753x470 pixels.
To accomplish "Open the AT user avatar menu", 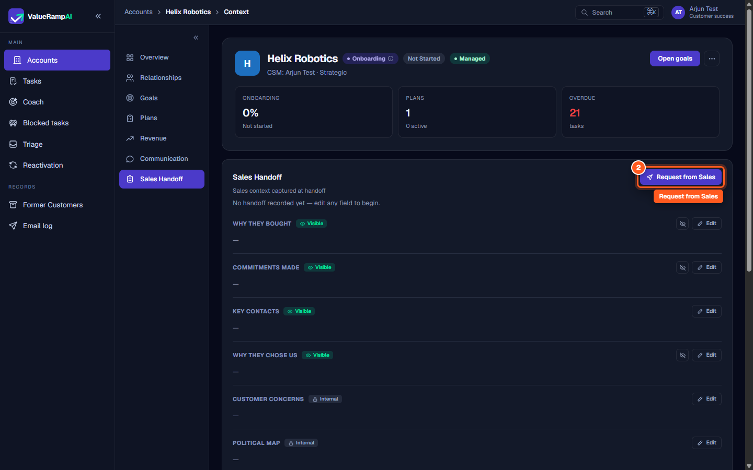I will [678, 13].
